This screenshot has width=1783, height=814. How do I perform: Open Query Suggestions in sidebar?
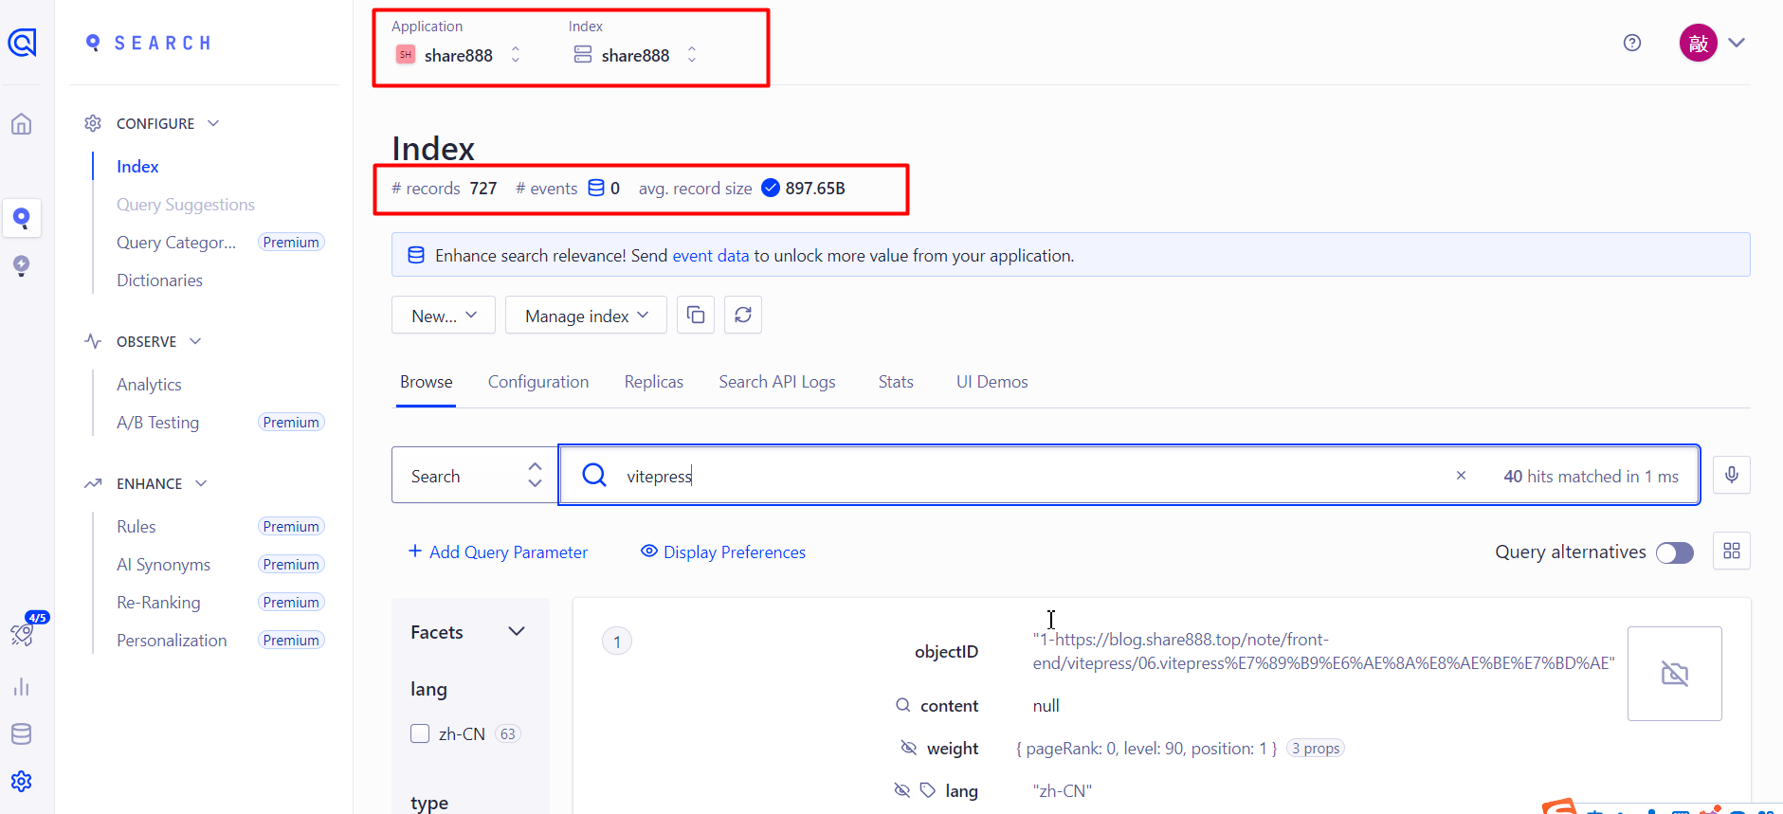[x=186, y=205]
